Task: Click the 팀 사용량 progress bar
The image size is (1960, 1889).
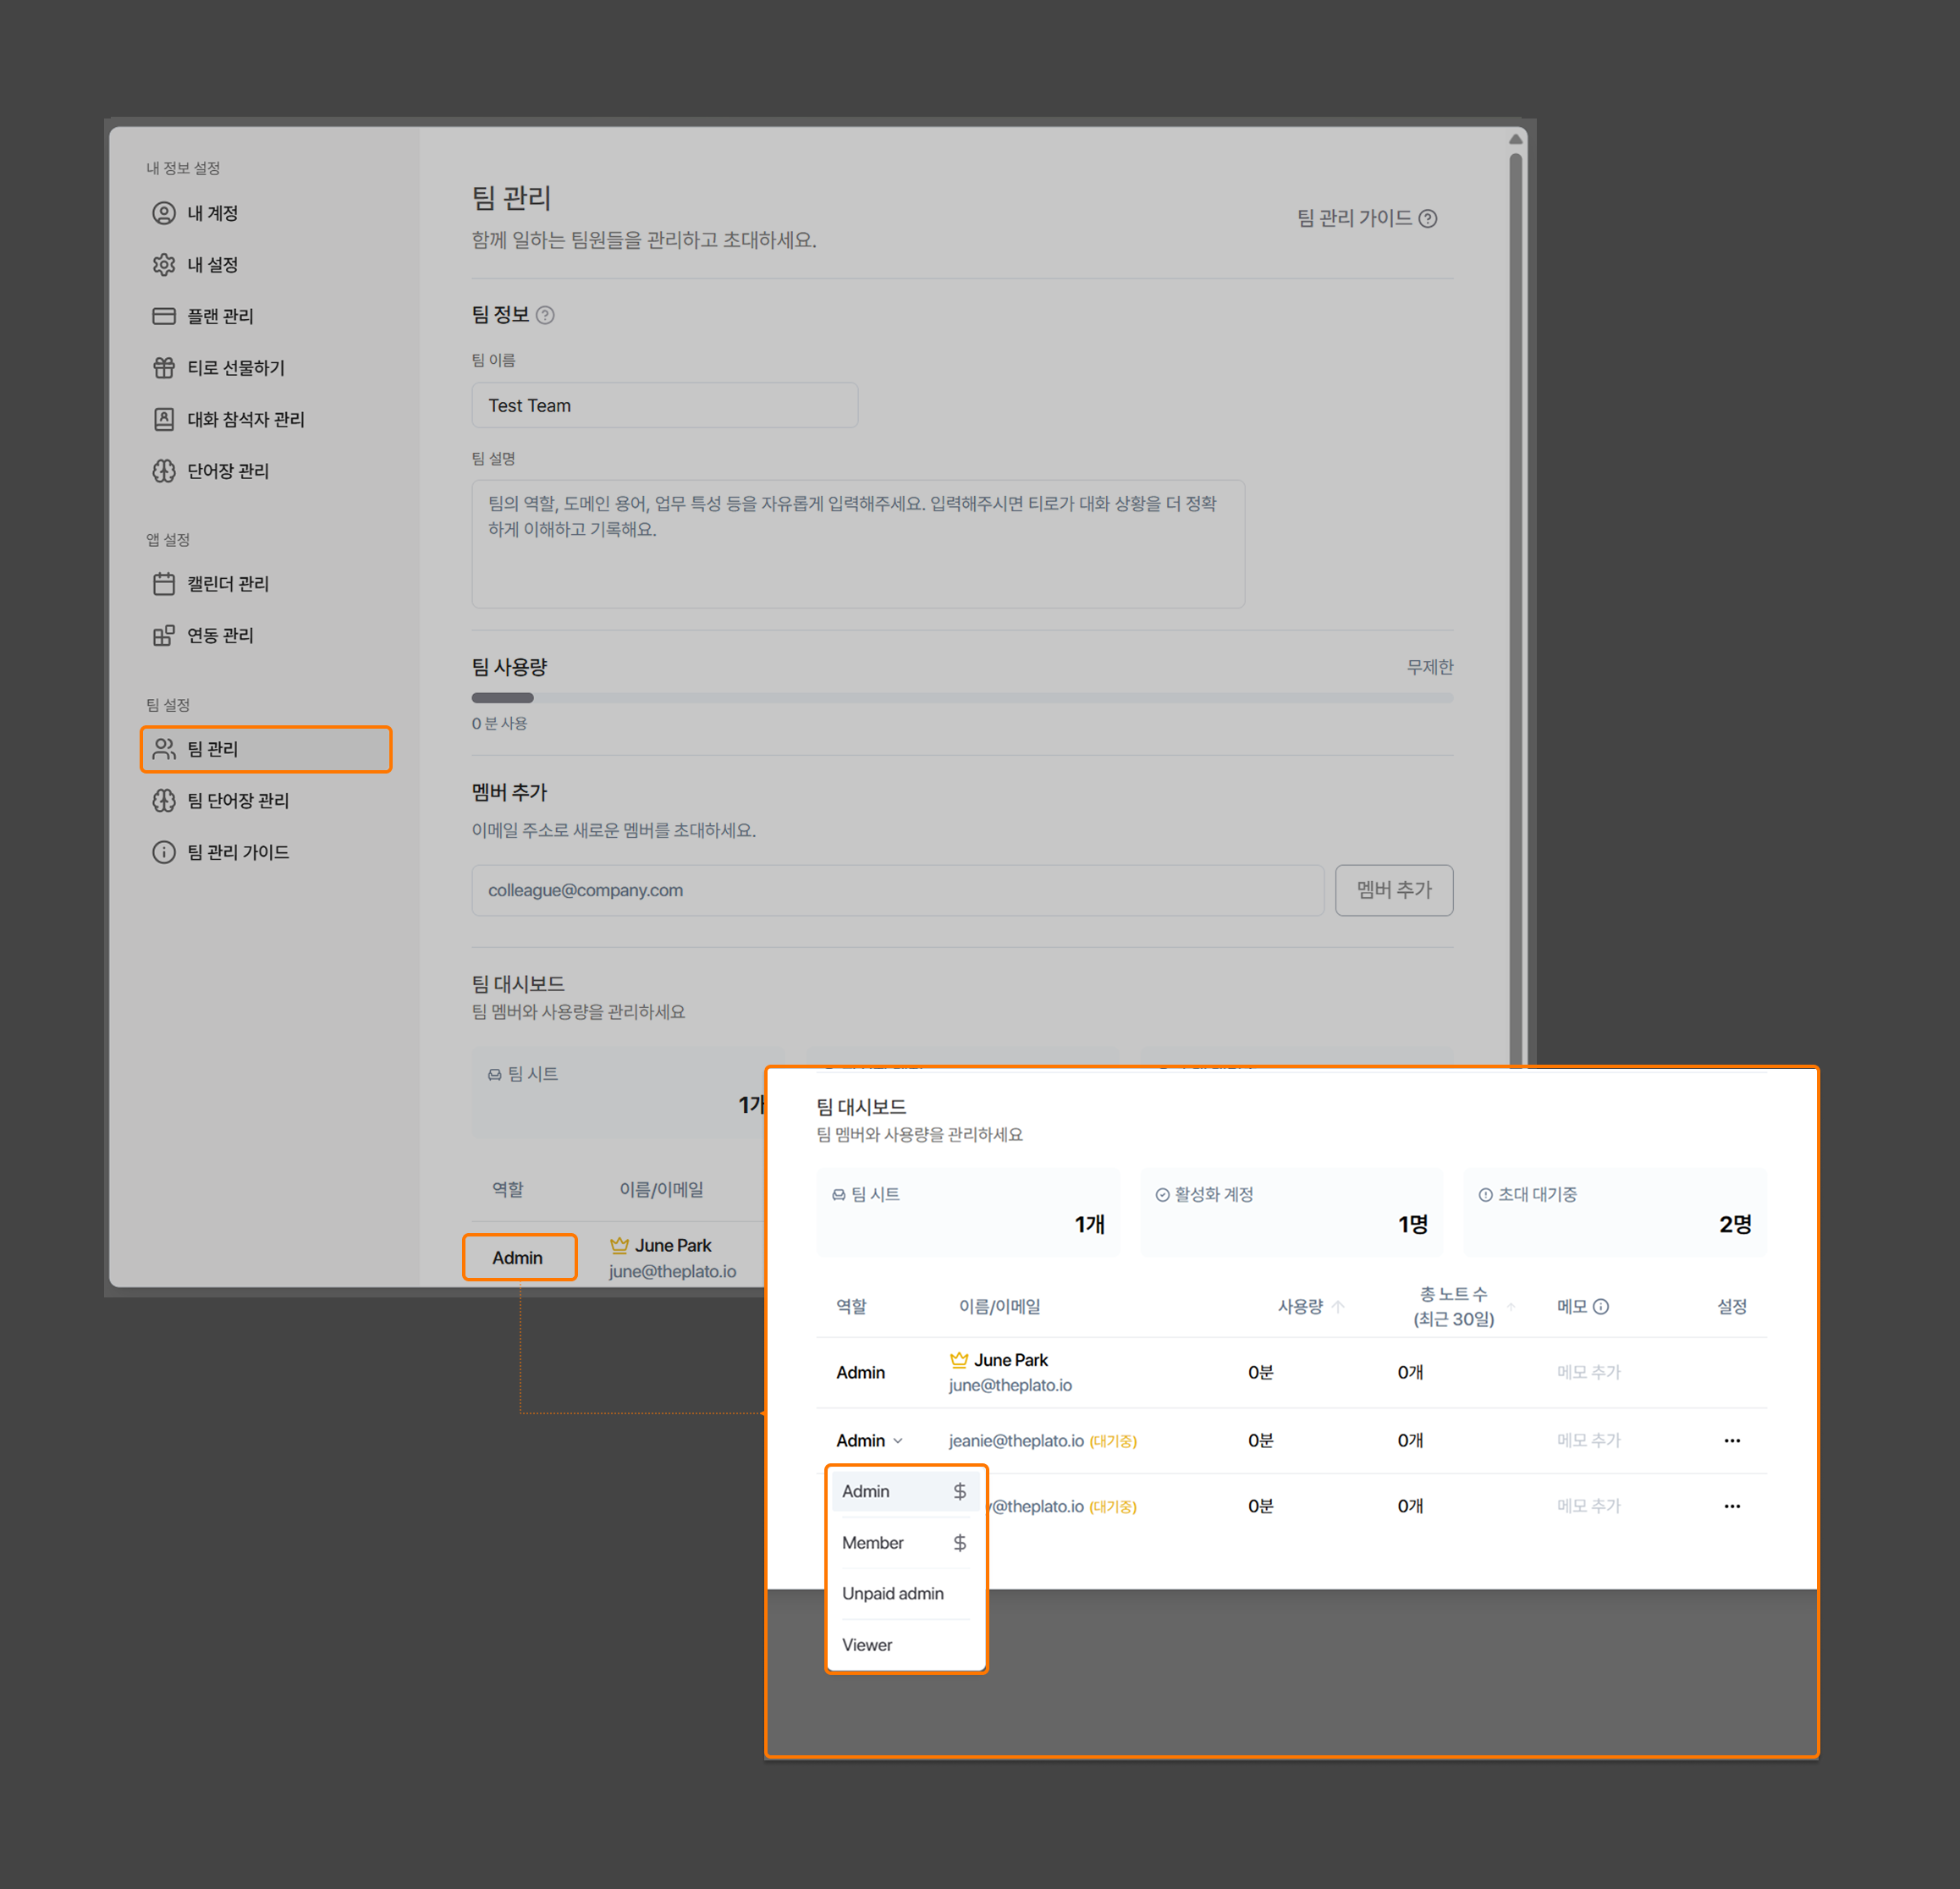Action: [x=961, y=698]
